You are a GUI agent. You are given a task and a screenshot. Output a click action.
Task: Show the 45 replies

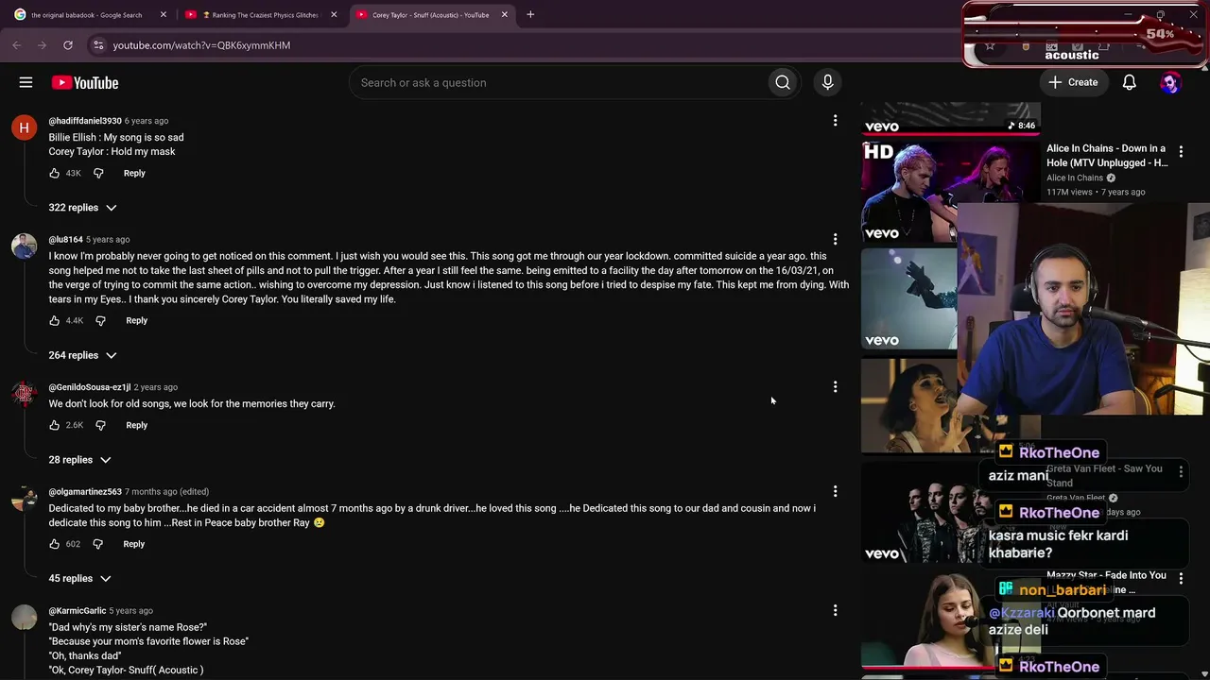(x=80, y=578)
